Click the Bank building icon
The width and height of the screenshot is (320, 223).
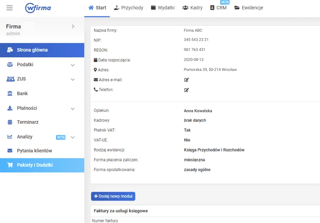coord(10,93)
